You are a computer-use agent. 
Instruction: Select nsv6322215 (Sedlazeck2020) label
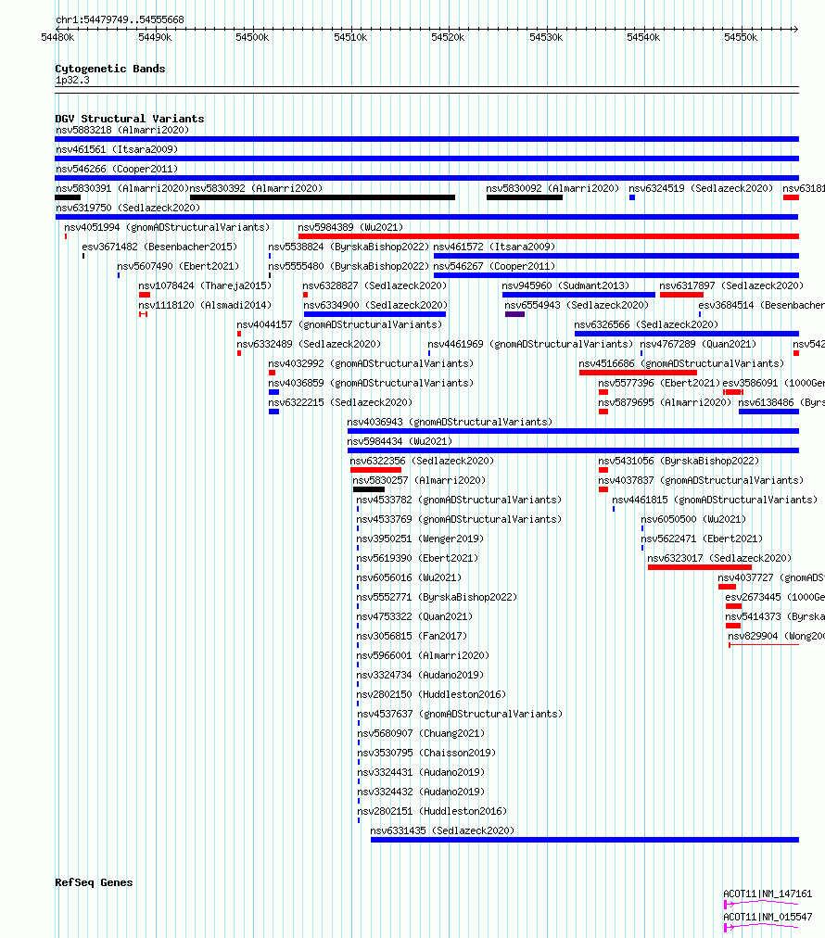[340, 402]
